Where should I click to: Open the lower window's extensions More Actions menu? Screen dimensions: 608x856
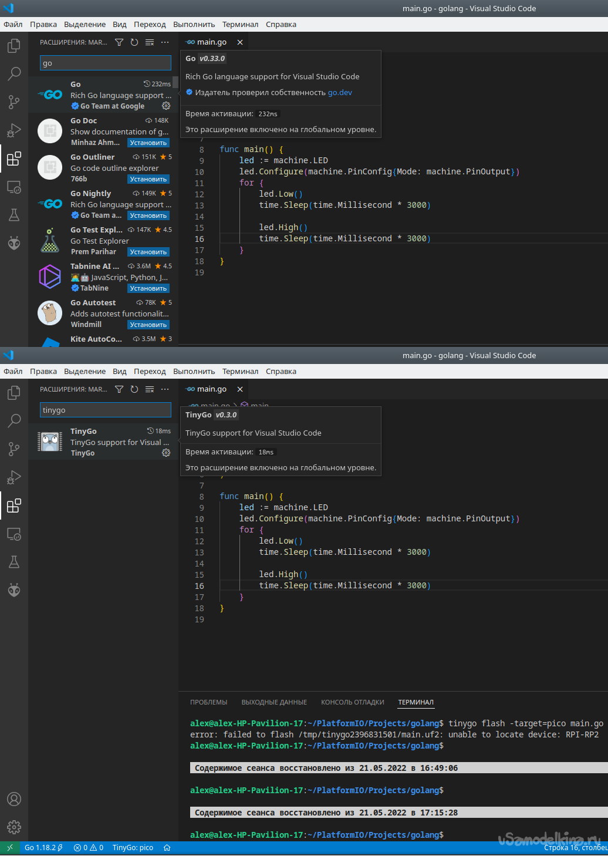tap(165, 389)
